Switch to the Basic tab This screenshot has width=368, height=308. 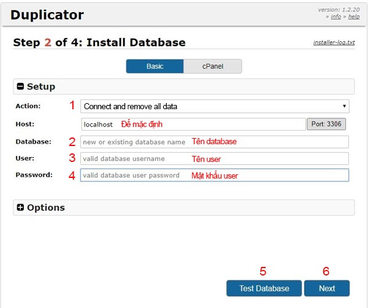coord(155,66)
